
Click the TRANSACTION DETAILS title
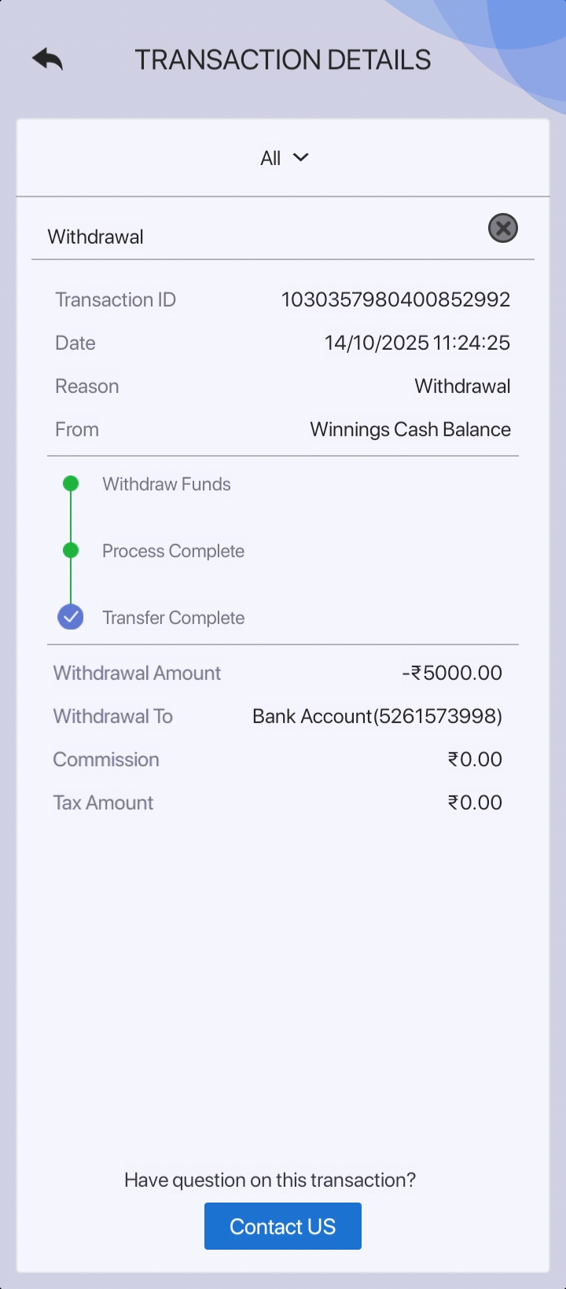(283, 60)
